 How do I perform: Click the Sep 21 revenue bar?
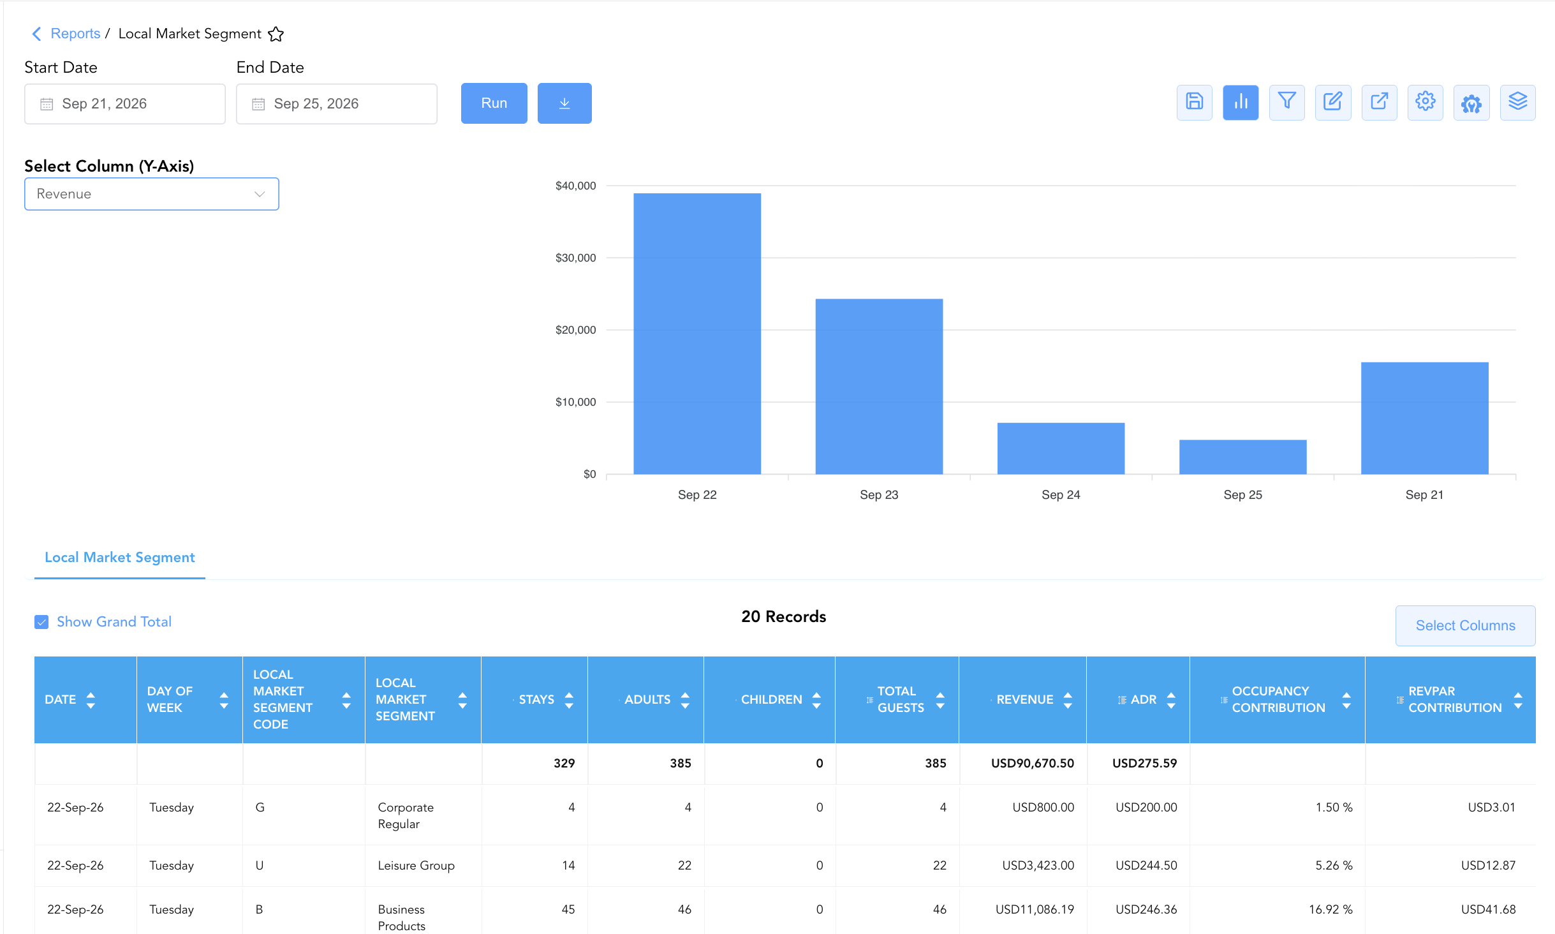click(x=1425, y=419)
